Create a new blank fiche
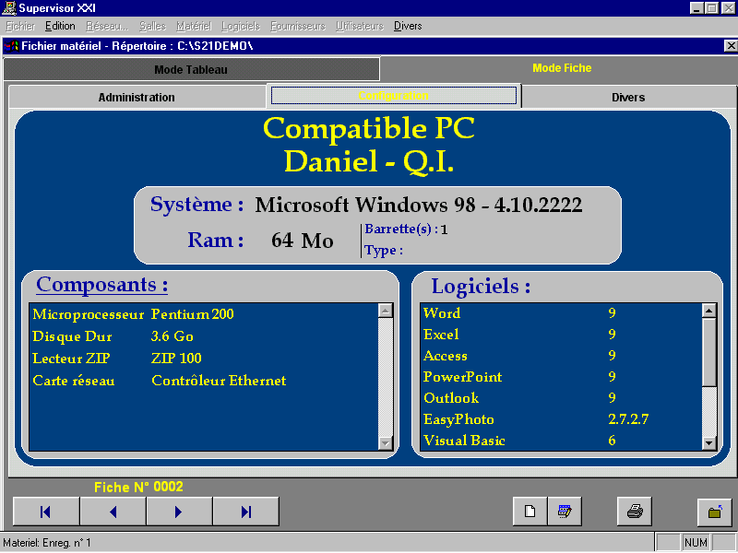 (530, 512)
